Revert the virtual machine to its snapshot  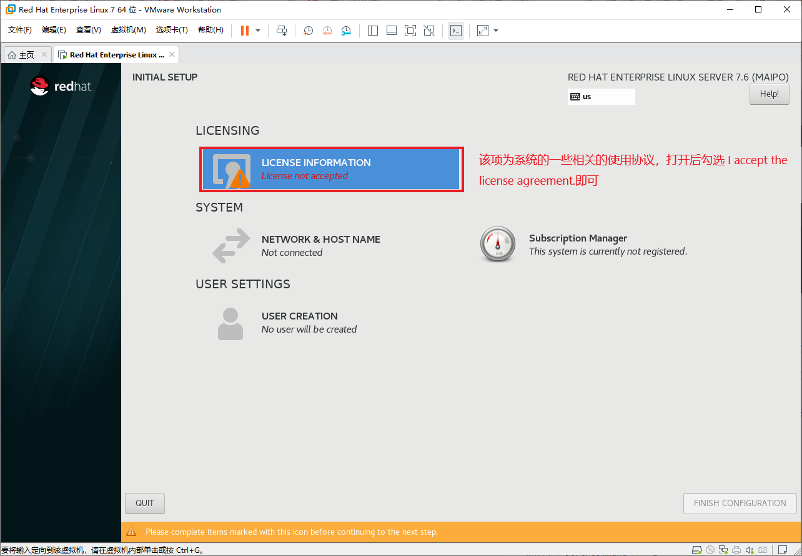coord(327,31)
